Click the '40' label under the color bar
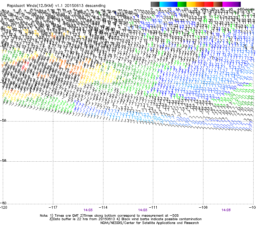Viewport: 256px width, 225px height. coord(222,9)
